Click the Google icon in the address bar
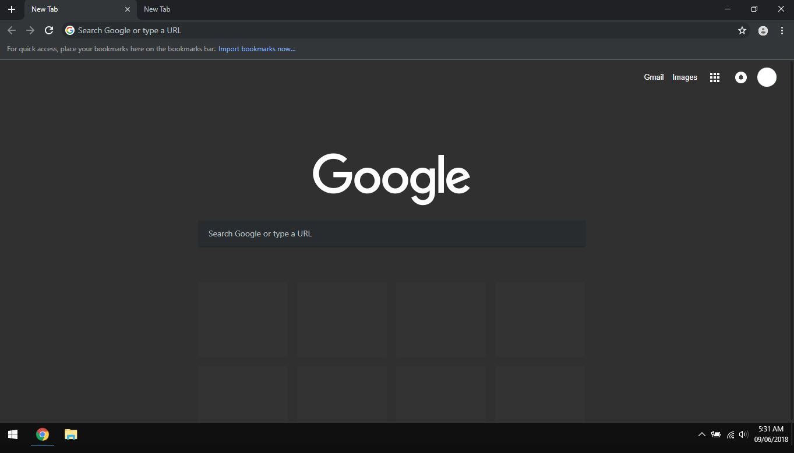This screenshot has width=794, height=453. pos(70,30)
